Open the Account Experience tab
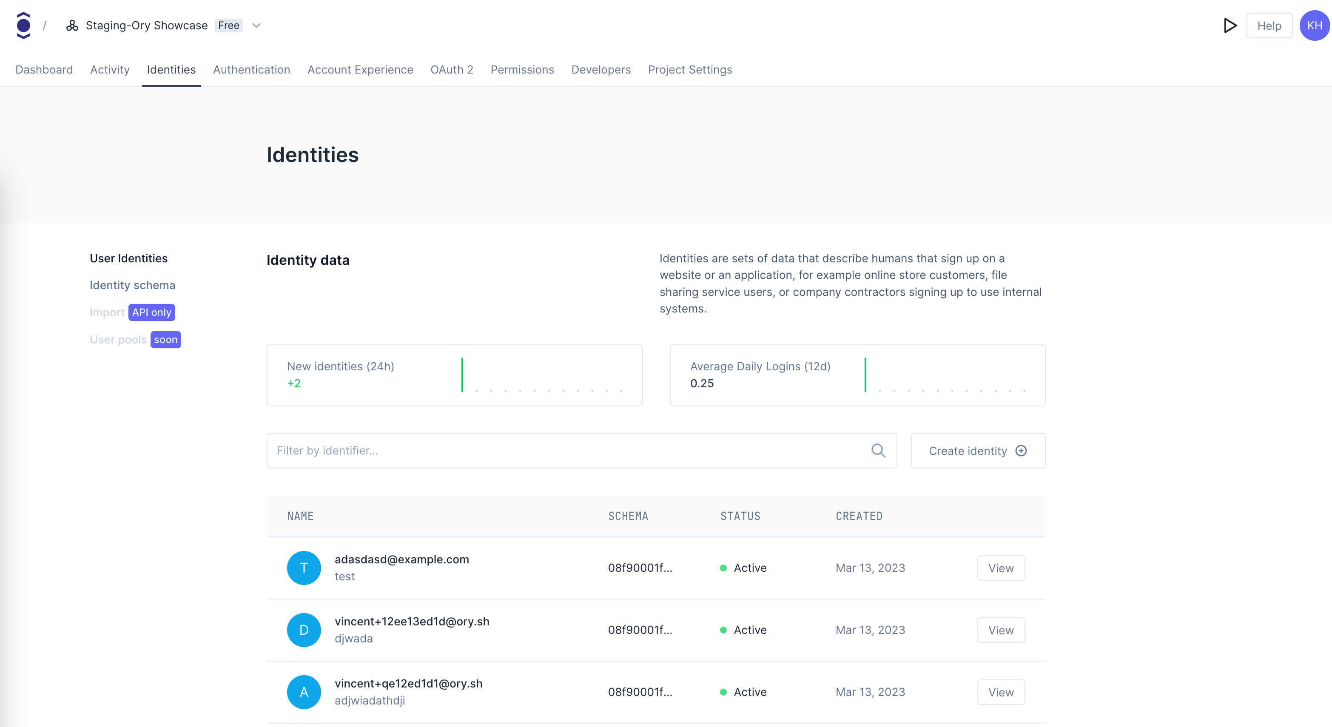This screenshot has height=727, width=1332. pyautogui.click(x=360, y=70)
